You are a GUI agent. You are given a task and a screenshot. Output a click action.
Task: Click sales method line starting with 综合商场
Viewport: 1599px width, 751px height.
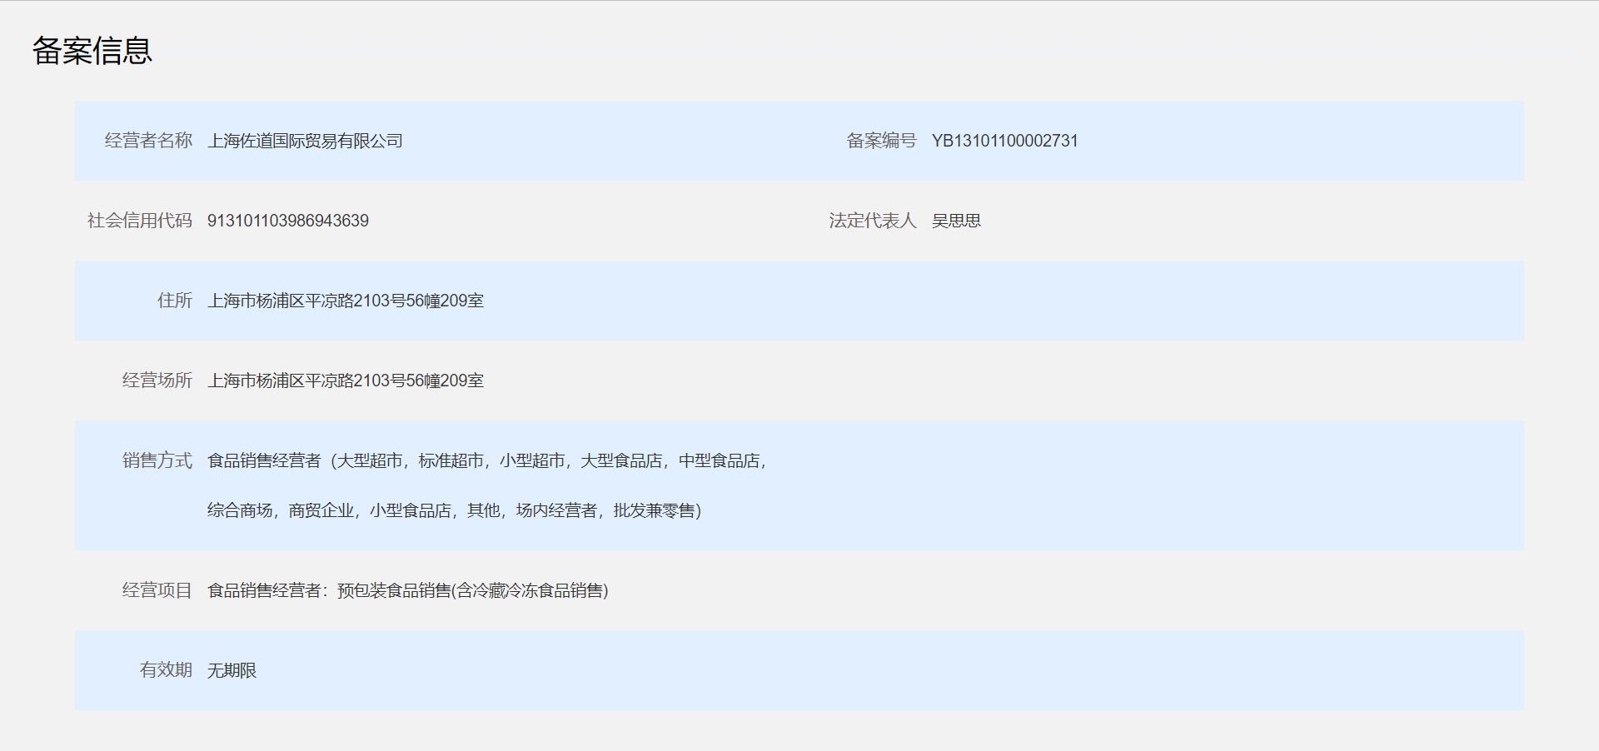(454, 510)
